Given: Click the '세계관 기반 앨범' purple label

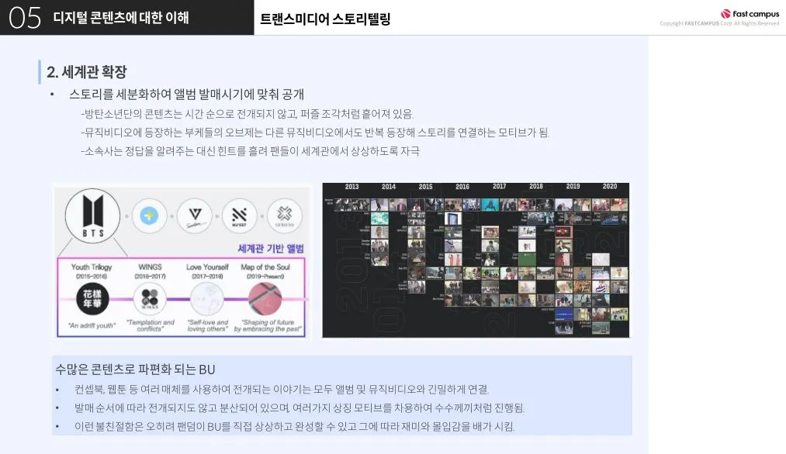Looking at the screenshot, I should point(271,249).
